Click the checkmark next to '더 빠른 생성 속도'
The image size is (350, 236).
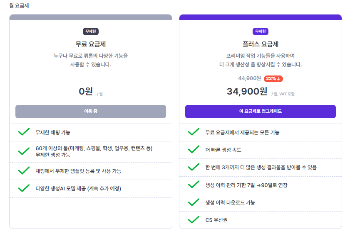point(194,149)
